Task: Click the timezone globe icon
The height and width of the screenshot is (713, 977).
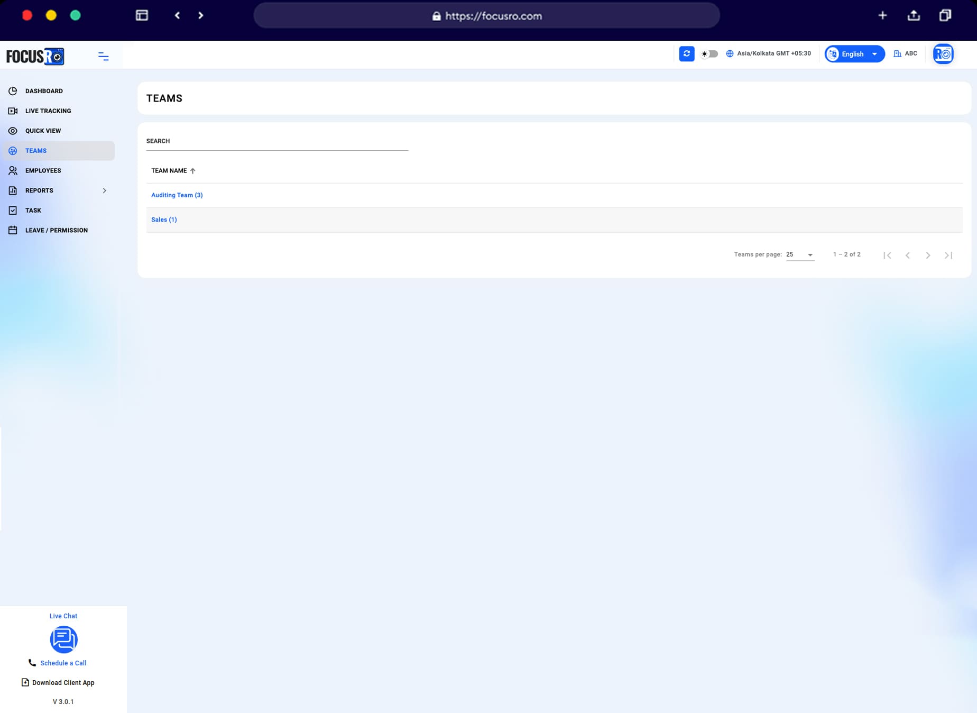Action: 729,53
